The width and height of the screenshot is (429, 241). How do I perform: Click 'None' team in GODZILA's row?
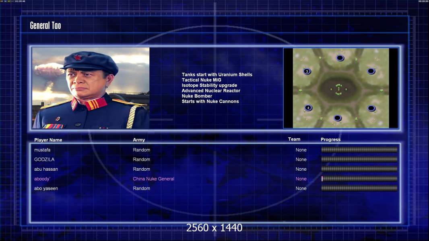[x=301, y=159]
